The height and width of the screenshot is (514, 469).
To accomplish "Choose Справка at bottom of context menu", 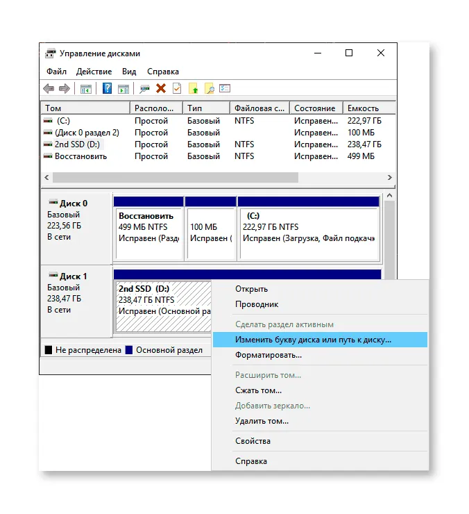I will 321,461.
